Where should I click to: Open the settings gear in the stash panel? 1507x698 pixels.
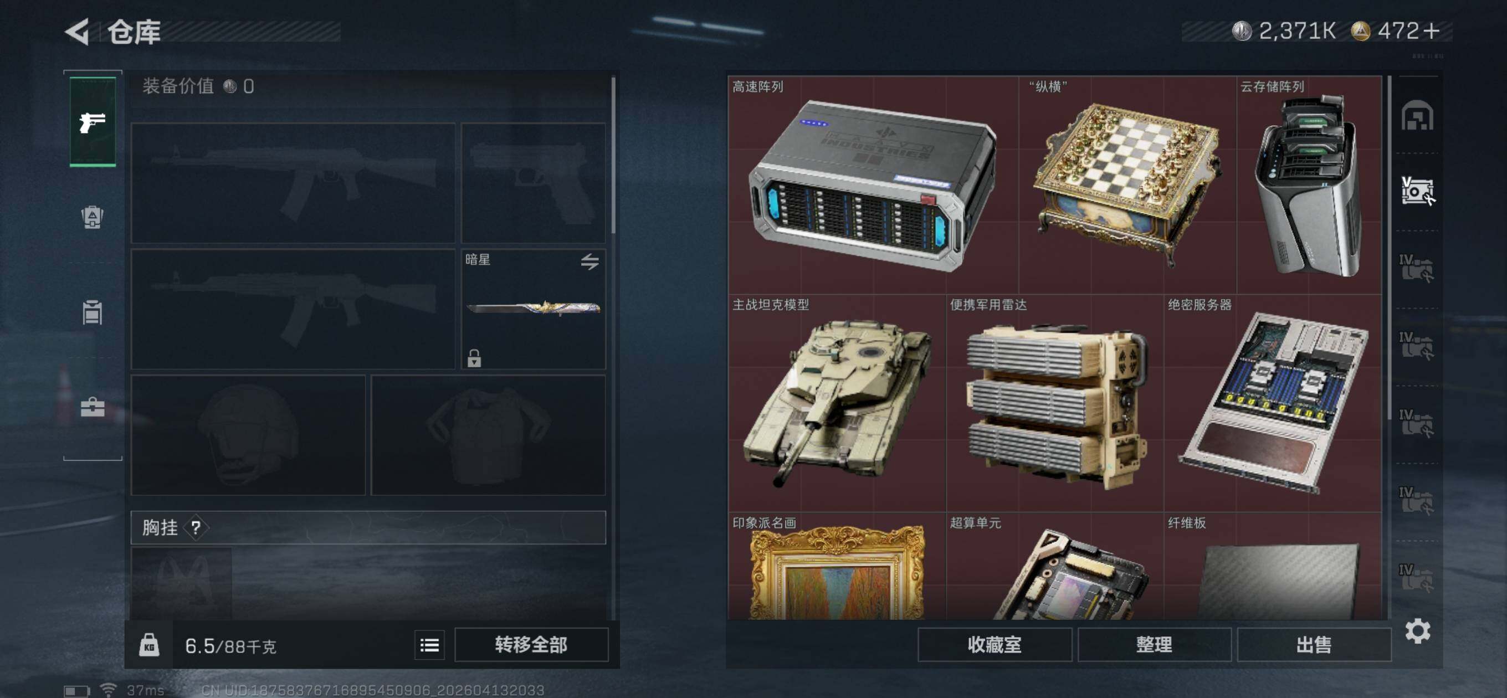pos(1417,632)
